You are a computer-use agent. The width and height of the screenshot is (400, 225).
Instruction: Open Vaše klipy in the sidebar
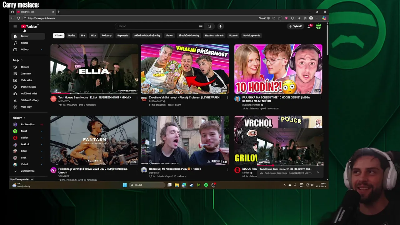click(x=28, y=107)
